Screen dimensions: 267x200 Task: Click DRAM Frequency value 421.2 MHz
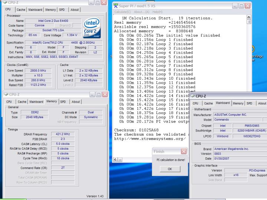pos(63,134)
